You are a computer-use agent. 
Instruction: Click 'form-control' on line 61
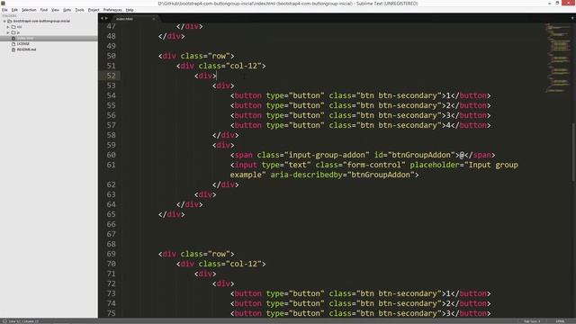click(x=373, y=165)
